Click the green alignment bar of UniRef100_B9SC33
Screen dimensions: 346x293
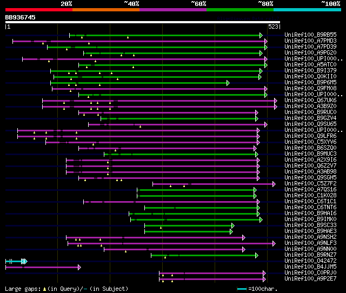pos(189,226)
